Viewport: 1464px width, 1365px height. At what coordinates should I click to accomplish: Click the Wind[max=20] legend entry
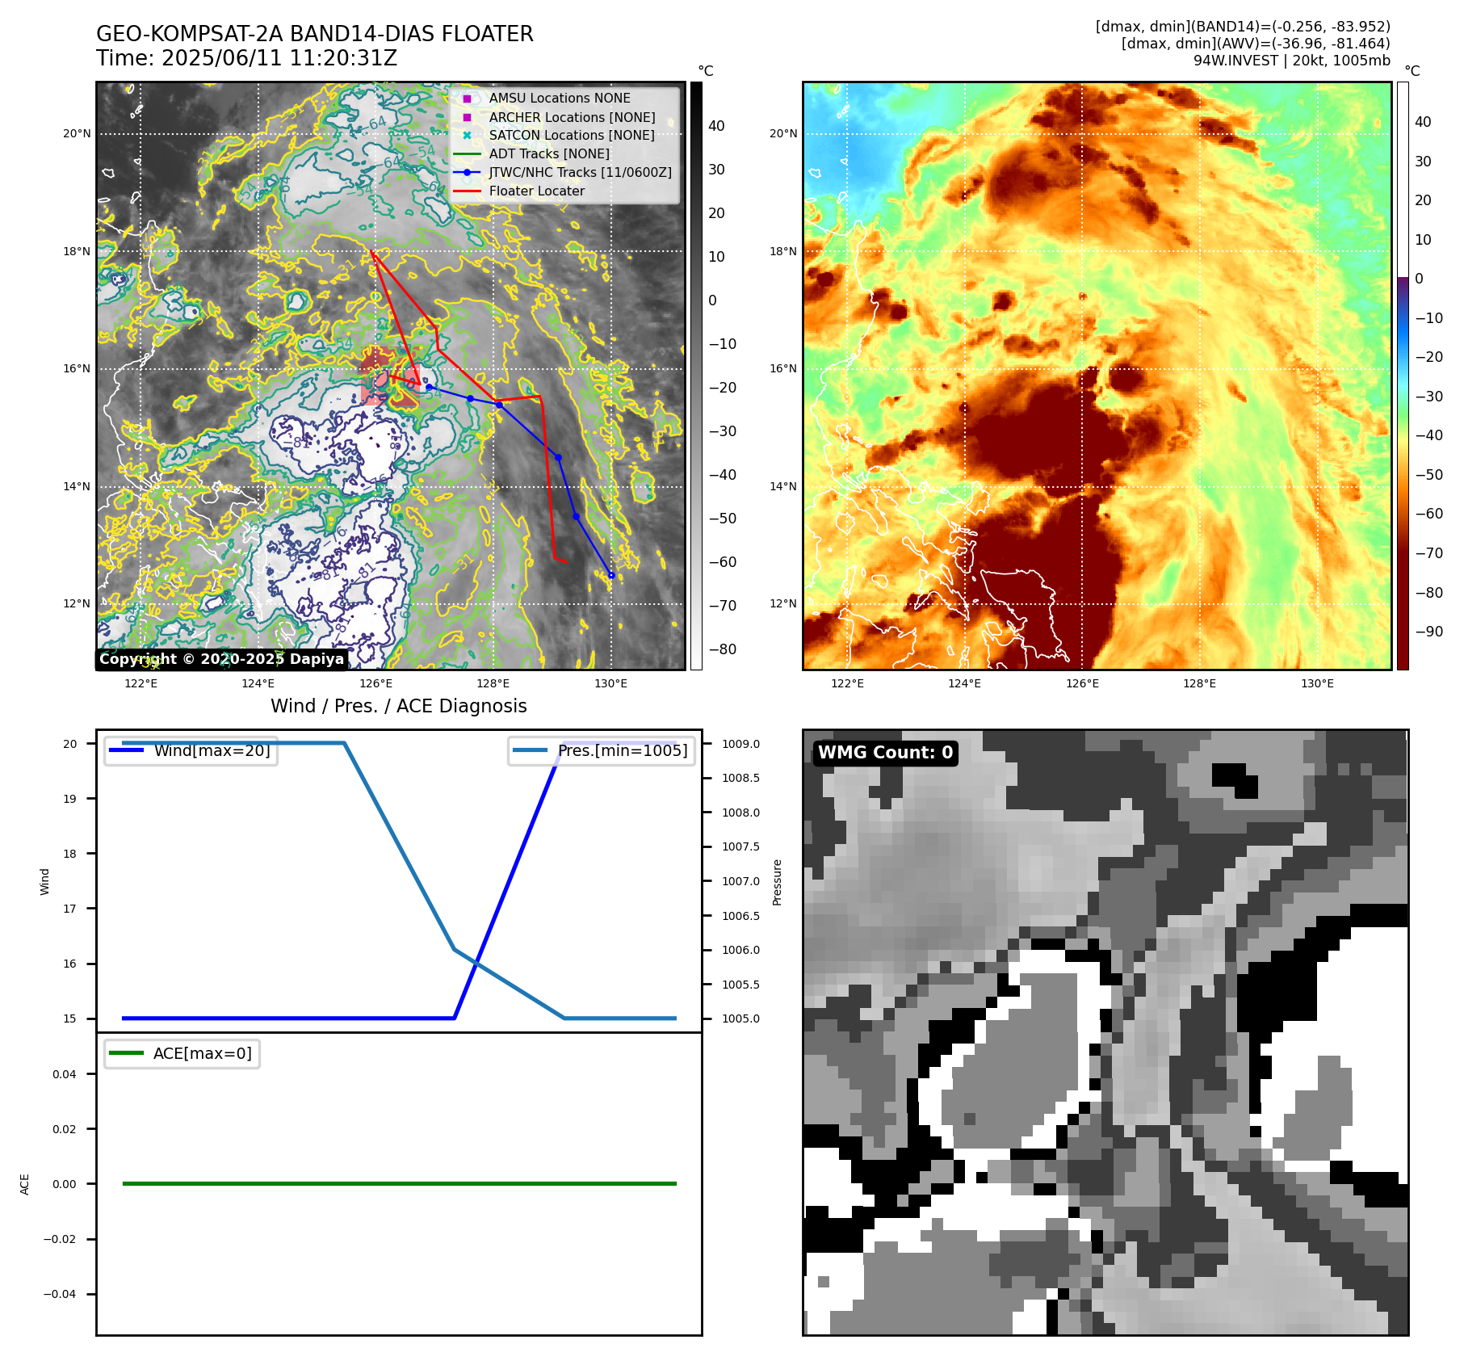(x=191, y=750)
